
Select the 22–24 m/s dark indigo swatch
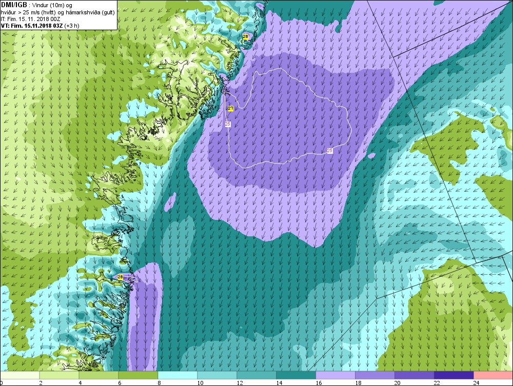(454, 375)
